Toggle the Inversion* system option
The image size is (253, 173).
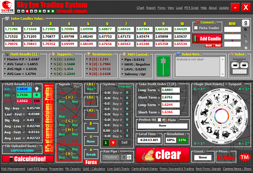click(125, 86)
